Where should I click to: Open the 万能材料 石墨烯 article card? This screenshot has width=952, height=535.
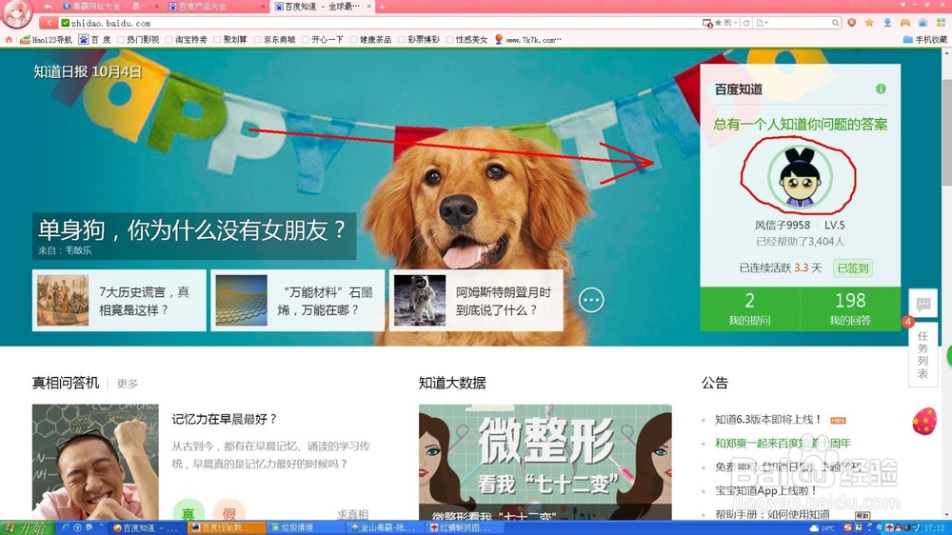(x=297, y=301)
